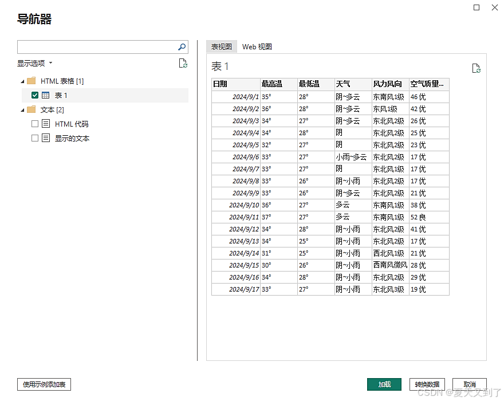The image size is (504, 401).
Task: Collapse the 文本 [2] tree node
Action: pos(22,111)
